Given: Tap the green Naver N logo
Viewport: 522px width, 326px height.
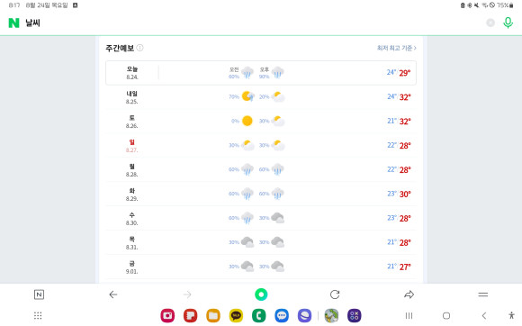Looking at the screenshot, I should point(13,23).
